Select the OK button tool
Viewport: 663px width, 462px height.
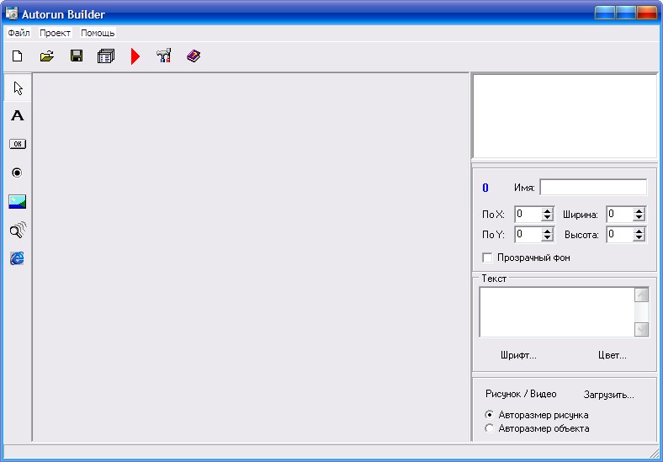click(18, 144)
